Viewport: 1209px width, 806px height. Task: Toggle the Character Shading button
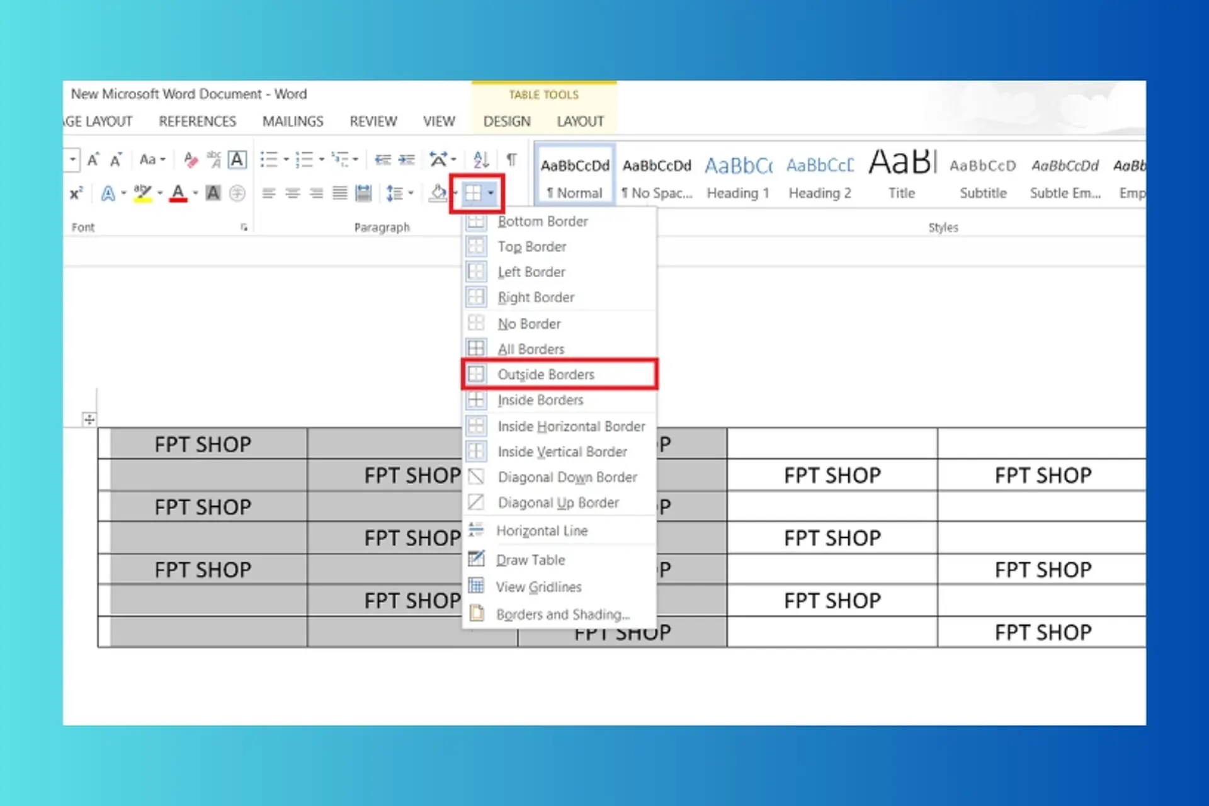(213, 193)
